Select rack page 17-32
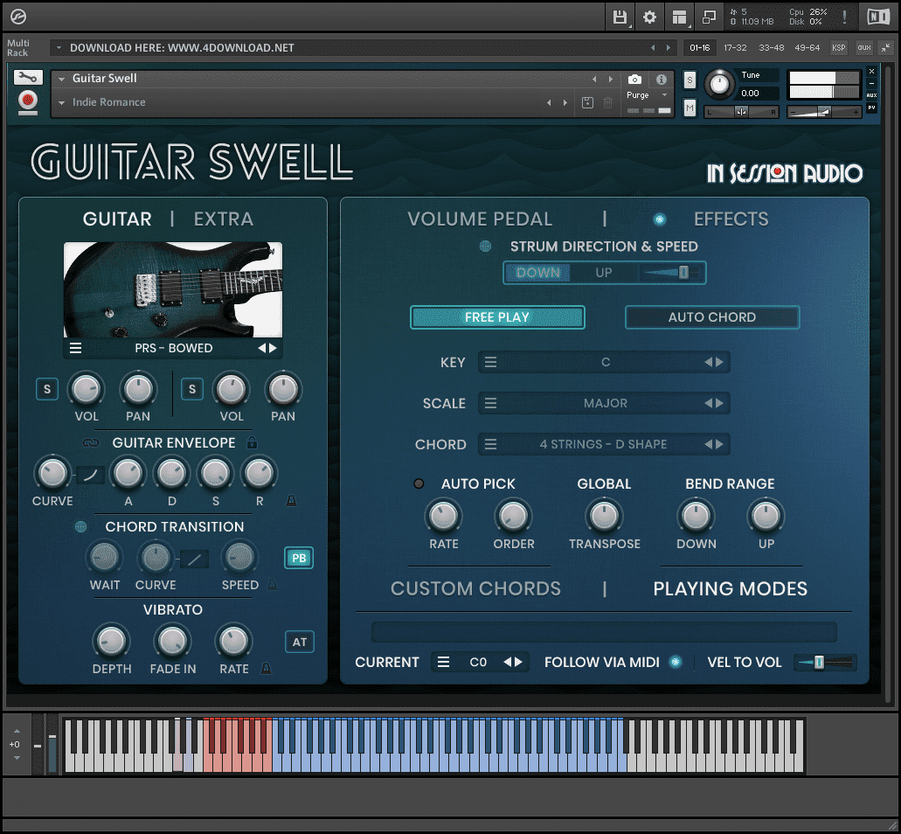This screenshot has width=901, height=834. tap(735, 48)
